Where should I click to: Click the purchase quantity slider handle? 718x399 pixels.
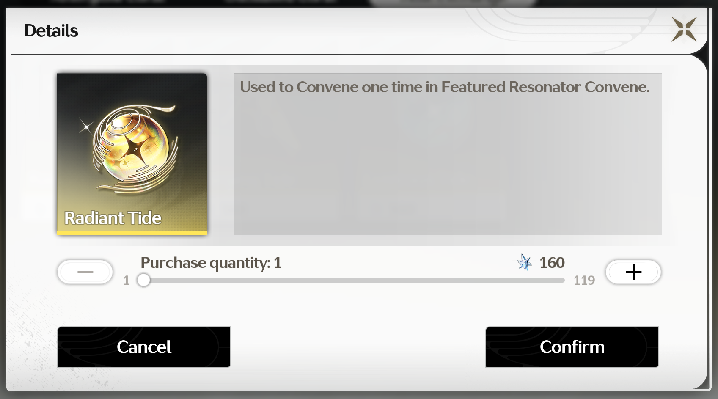[x=144, y=280]
